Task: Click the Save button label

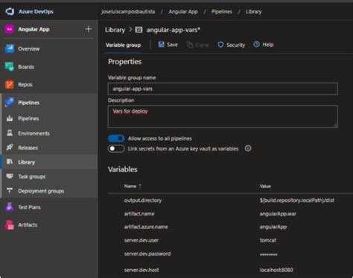Action: tap(172, 45)
